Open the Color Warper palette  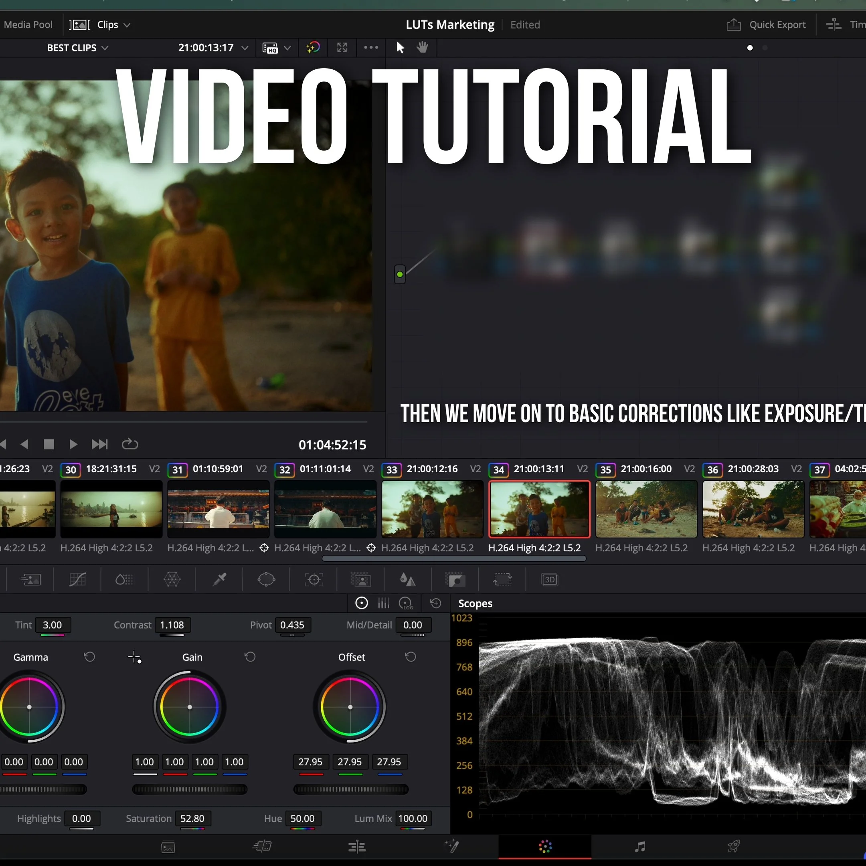pos(172,580)
